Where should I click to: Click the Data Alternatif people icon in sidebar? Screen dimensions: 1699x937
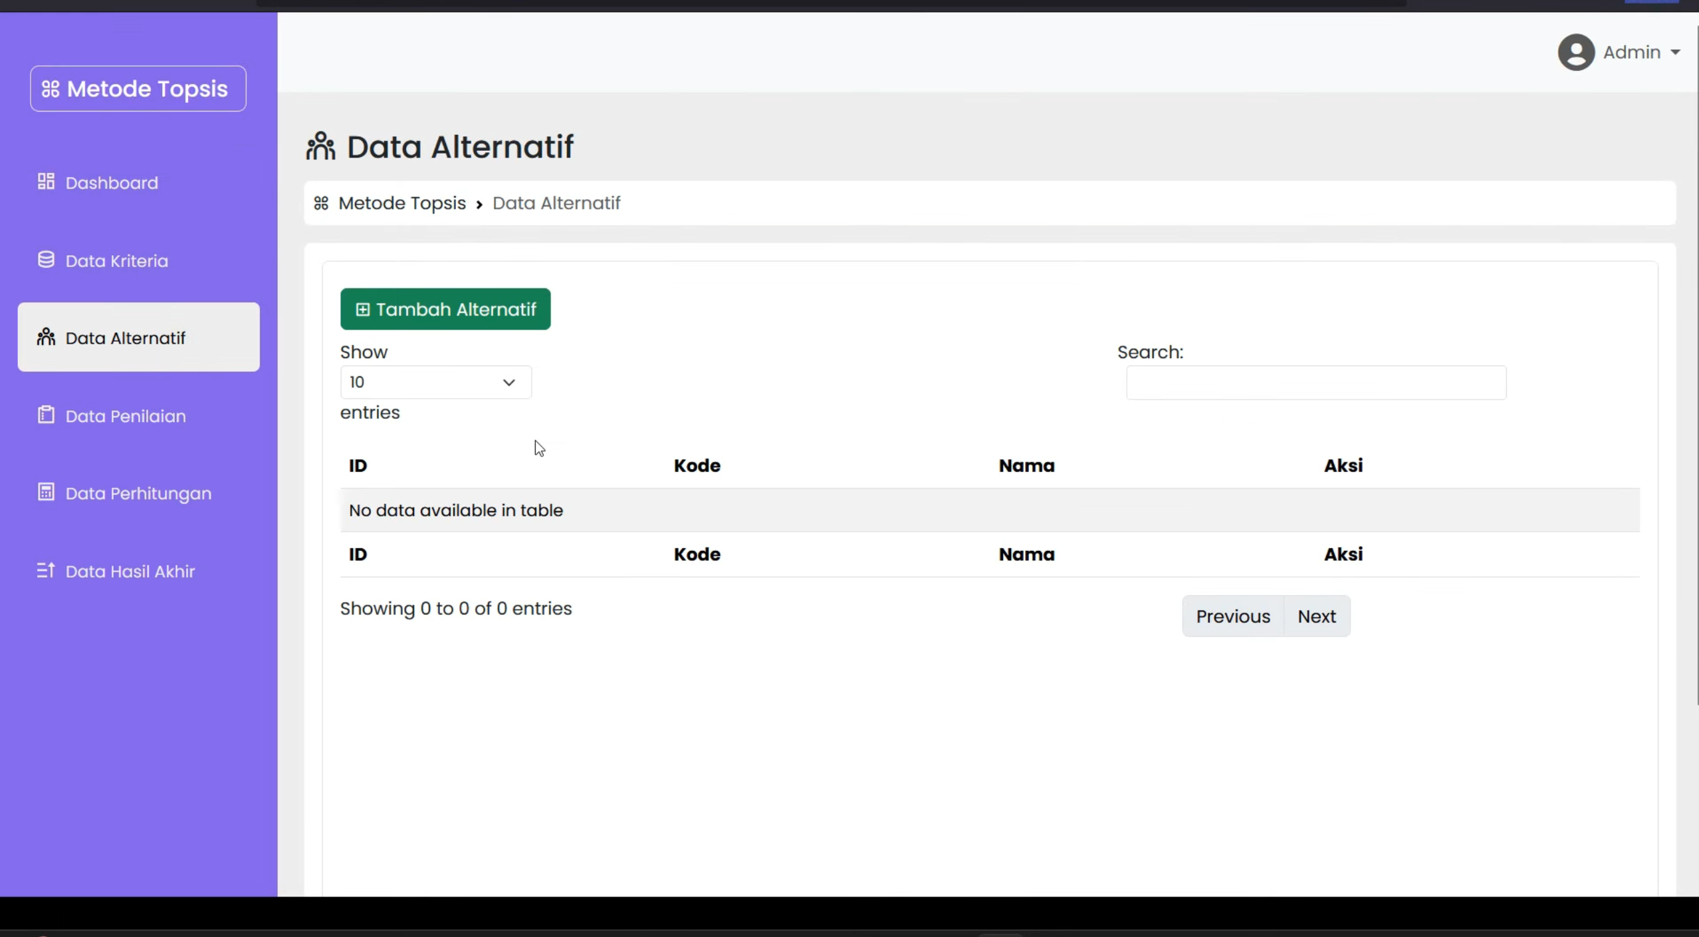(x=46, y=337)
